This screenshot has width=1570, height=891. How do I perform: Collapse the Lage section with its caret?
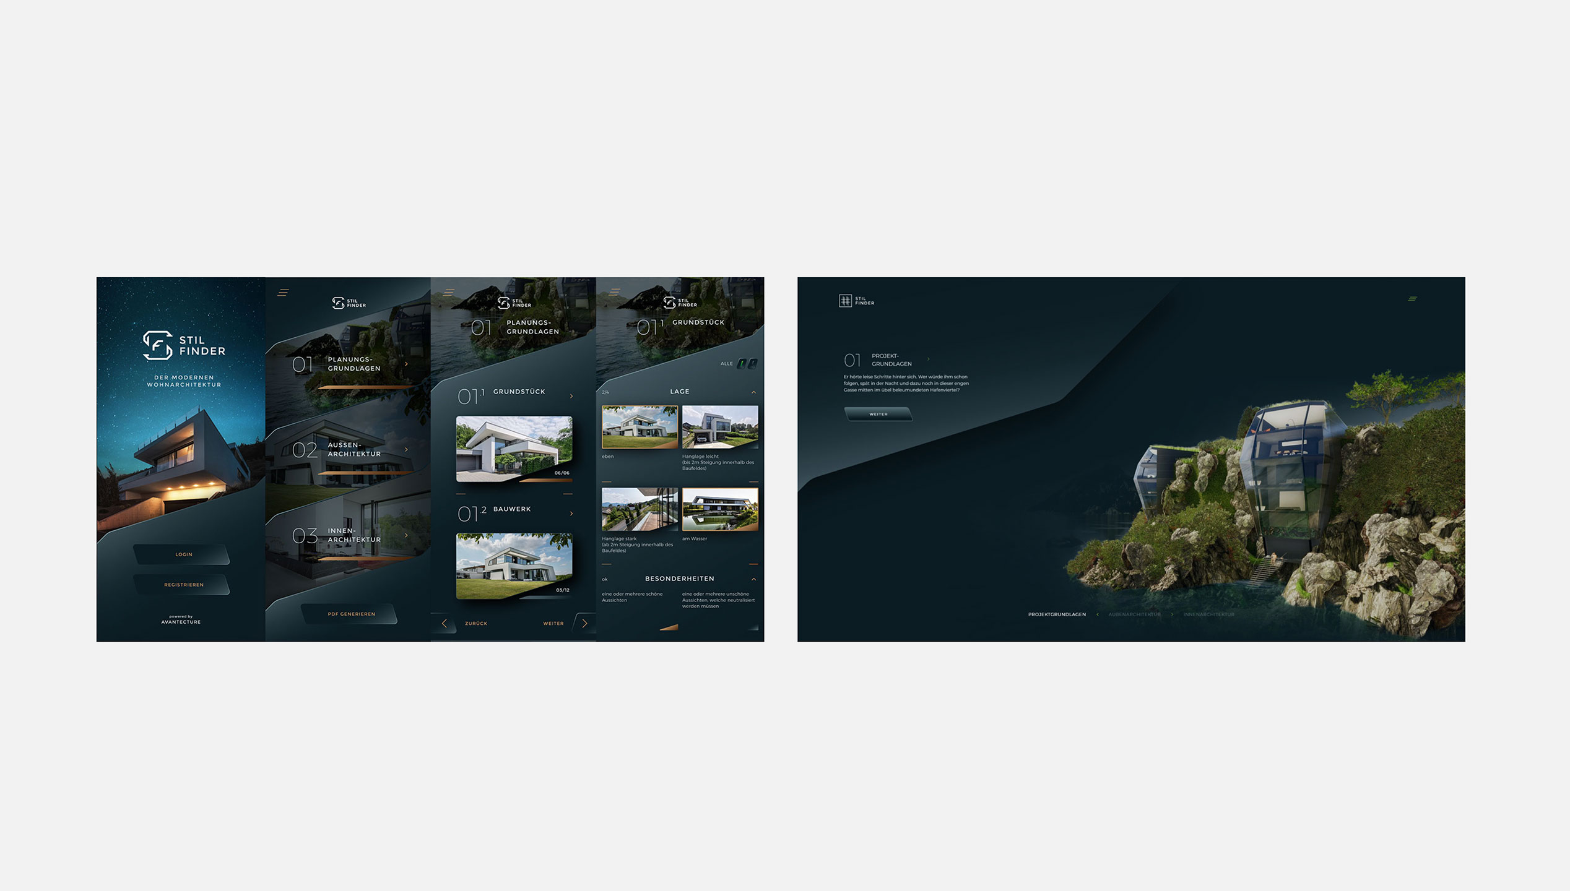pyautogui.click(x=753, y=392)
